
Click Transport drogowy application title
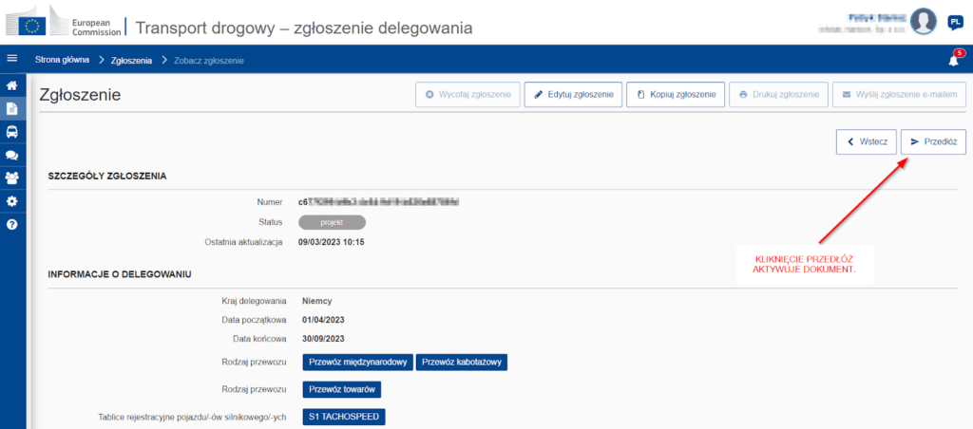tap(303, 28)
